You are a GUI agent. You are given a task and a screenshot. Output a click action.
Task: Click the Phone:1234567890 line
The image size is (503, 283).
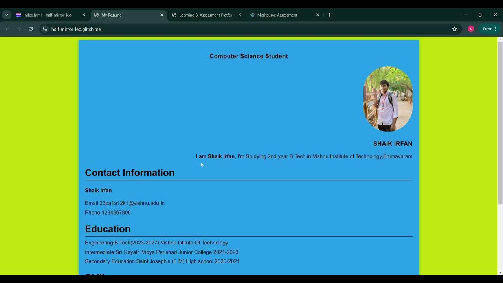108,213
